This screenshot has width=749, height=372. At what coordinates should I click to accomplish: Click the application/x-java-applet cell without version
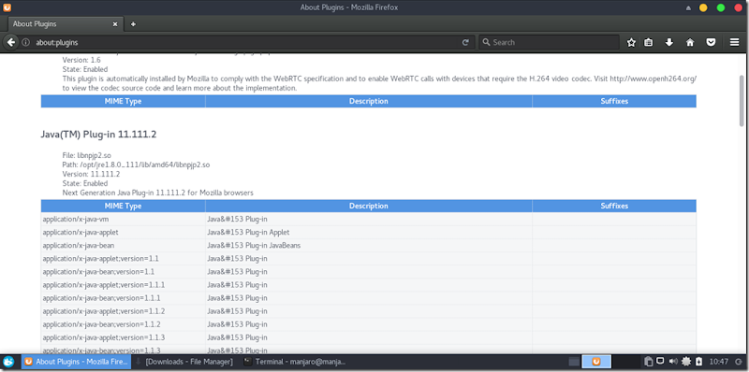124,232
